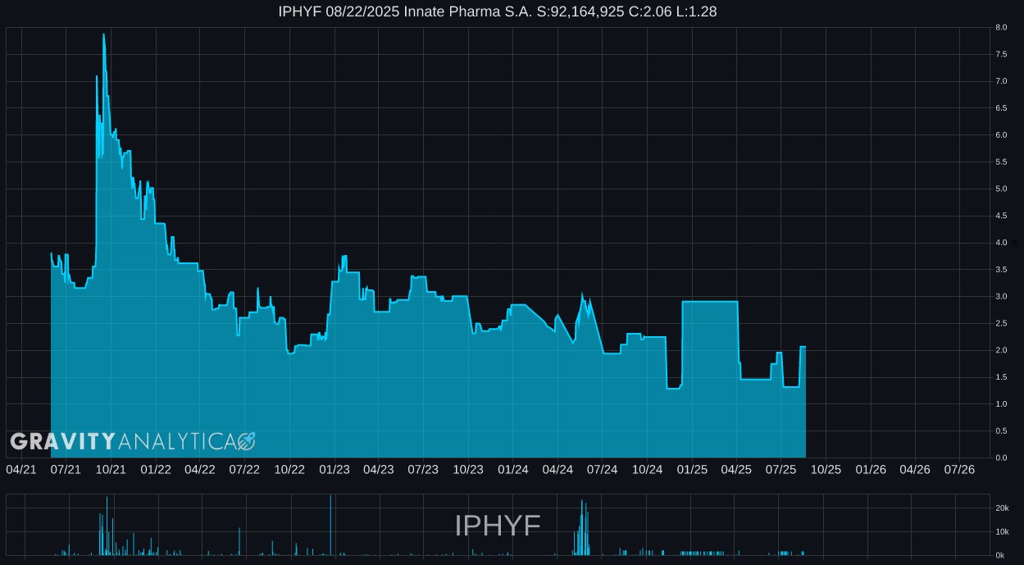Click the 7.0 price axis label
Image resolution: width=1024 pixels, height=565 pixels.
[1001, 81]
